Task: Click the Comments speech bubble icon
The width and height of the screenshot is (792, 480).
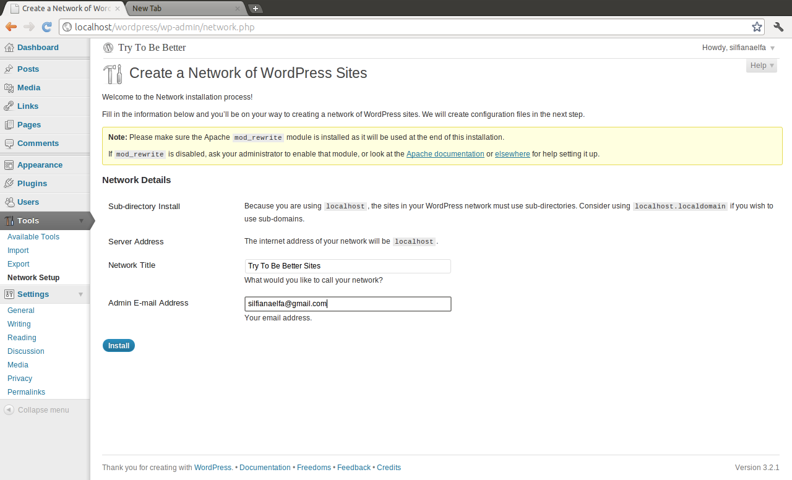Action: pos(9,144)
